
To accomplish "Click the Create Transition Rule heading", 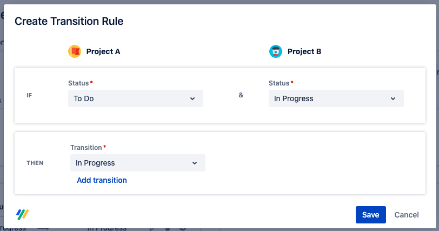I will (69, 21).
